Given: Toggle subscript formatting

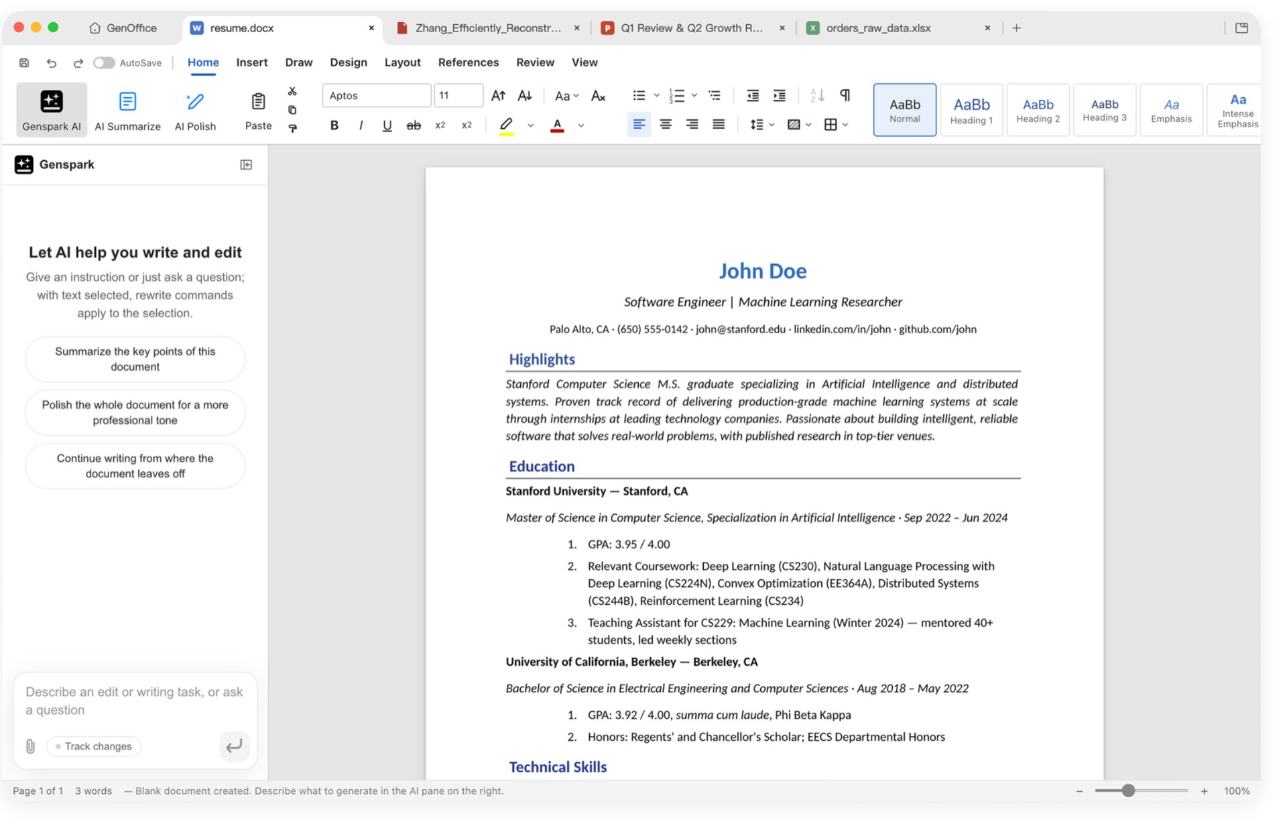Looking at the screenshot, I should click(440, 125).
